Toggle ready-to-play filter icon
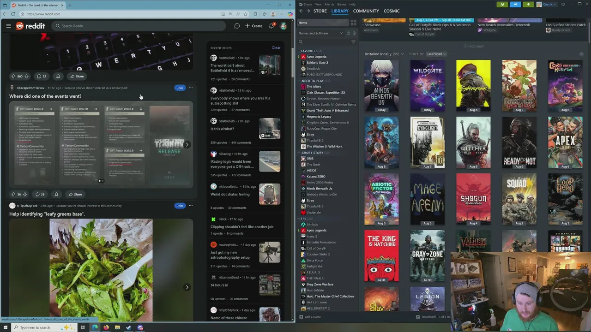Image resolution: width=591 pixels, height=332 pixels. [x=354, y=33]
